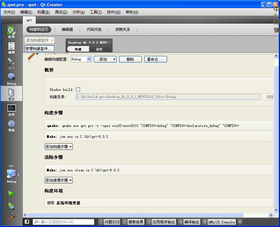Open the 问题 issues output pane
The width and height of the screenshot is (280, 227).
pyautogui.click(x=109, y=222)
